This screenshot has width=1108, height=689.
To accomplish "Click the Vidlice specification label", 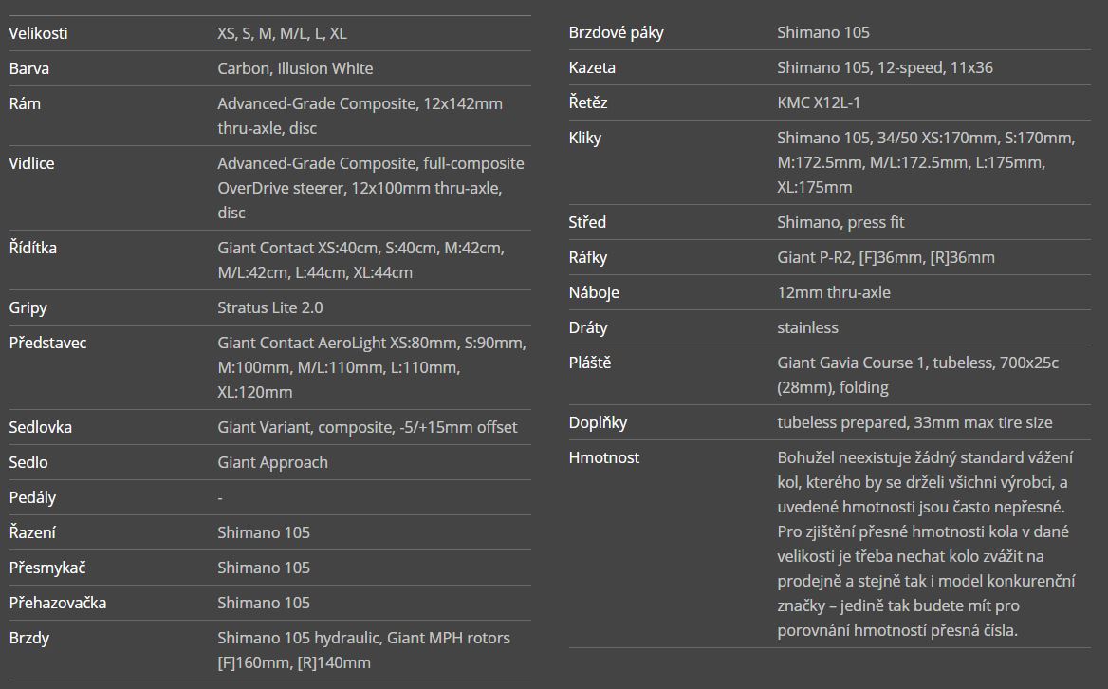I will [31, 163].
